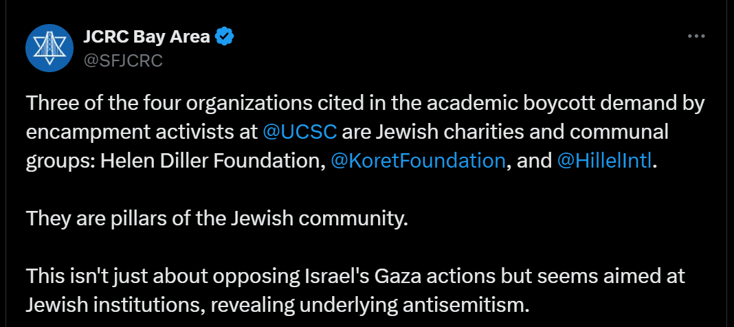Open the three-dot More options menu
The width and height of the screenshot is (734, 327).
tap(697, 36)
